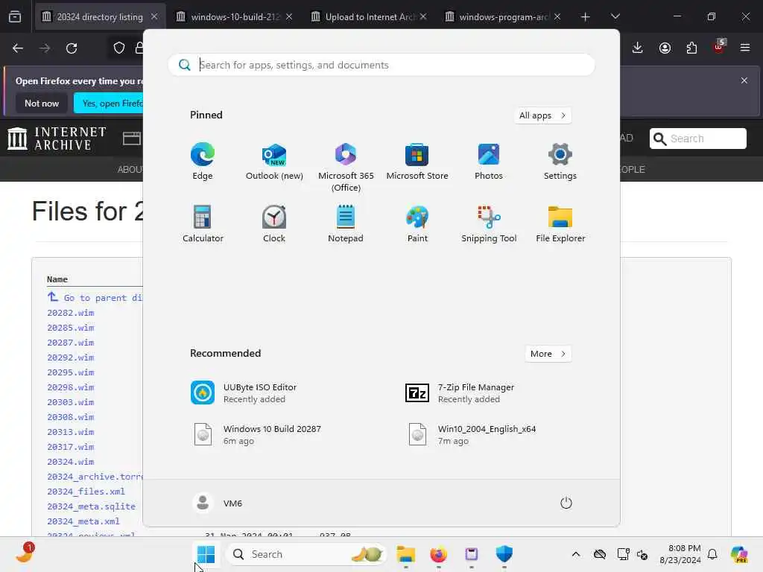Show notifications bell in system tray
The height and width of the screenshot is (572, 763).
[712, 554]
